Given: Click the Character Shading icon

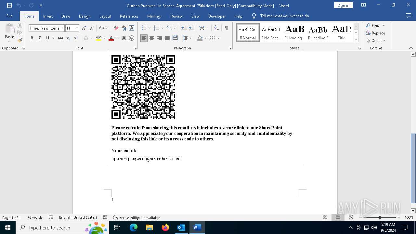Looking at the screenshot, I should [x=124, y=38].
